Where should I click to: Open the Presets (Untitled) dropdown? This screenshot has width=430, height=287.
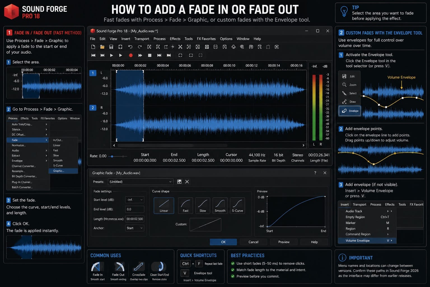coord(141,182)
